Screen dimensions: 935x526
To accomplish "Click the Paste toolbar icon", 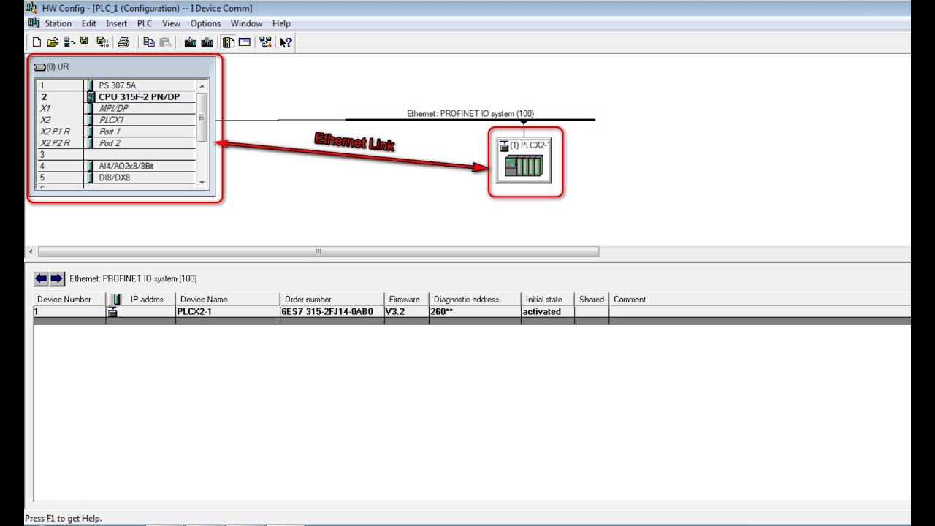I will 165,42.
